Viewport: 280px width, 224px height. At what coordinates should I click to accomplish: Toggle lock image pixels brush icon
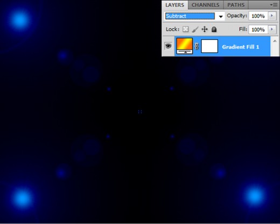coord(195,30)
